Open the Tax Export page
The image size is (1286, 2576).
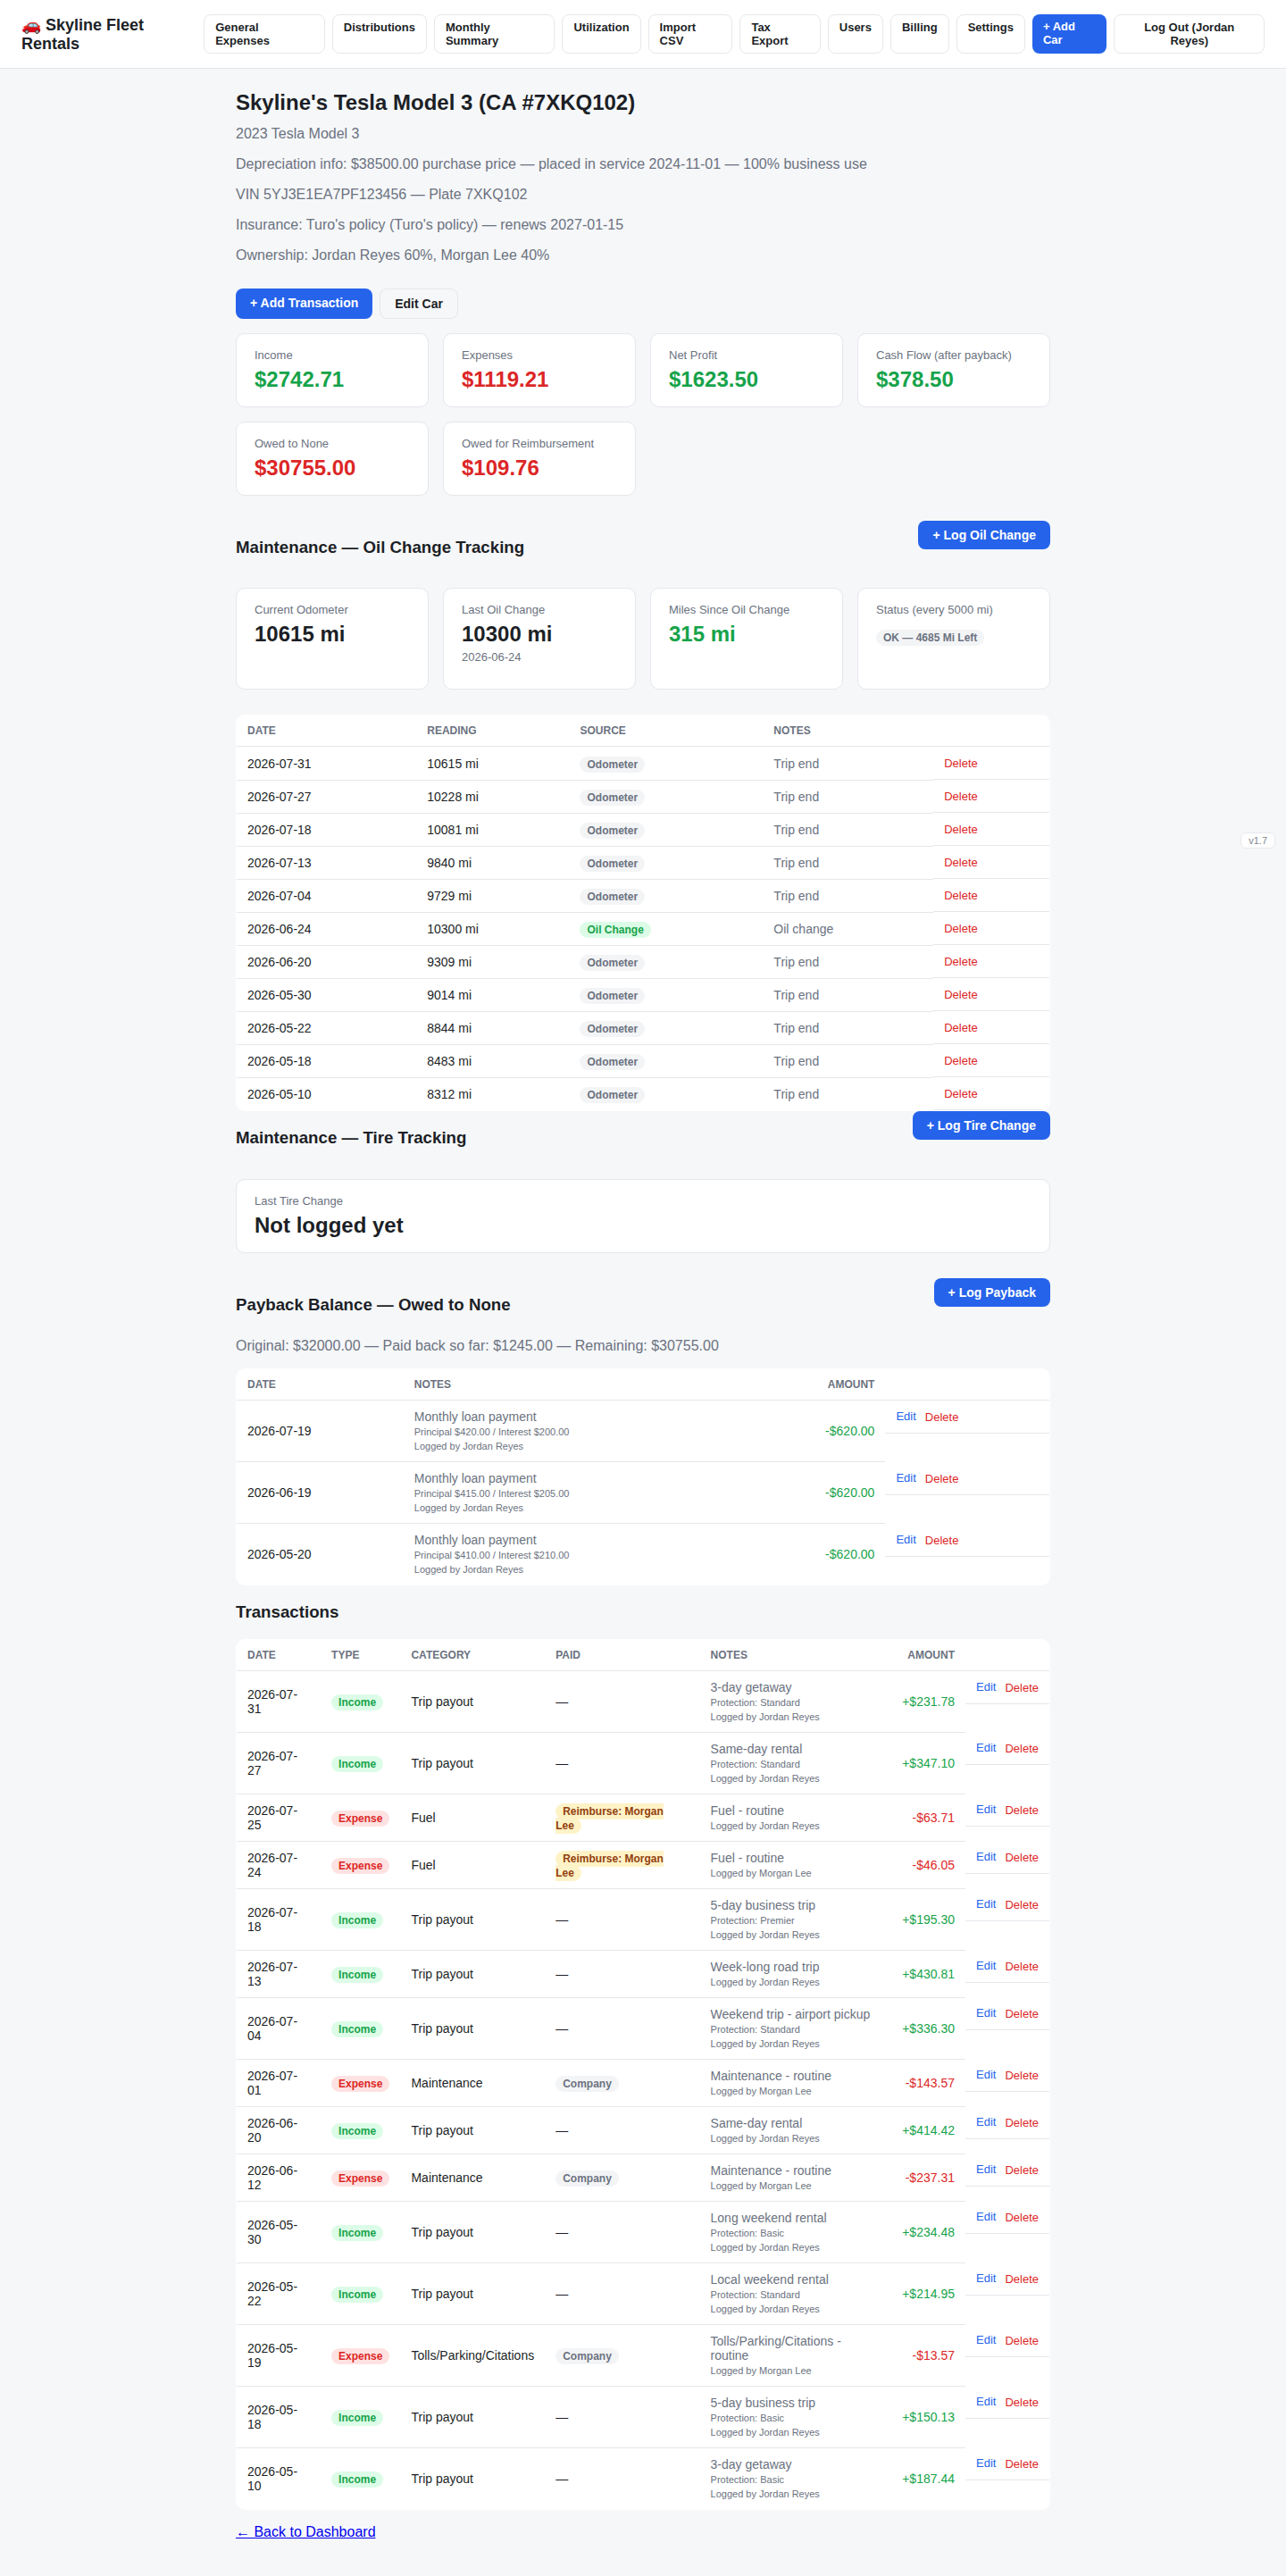tap(779, 34)
